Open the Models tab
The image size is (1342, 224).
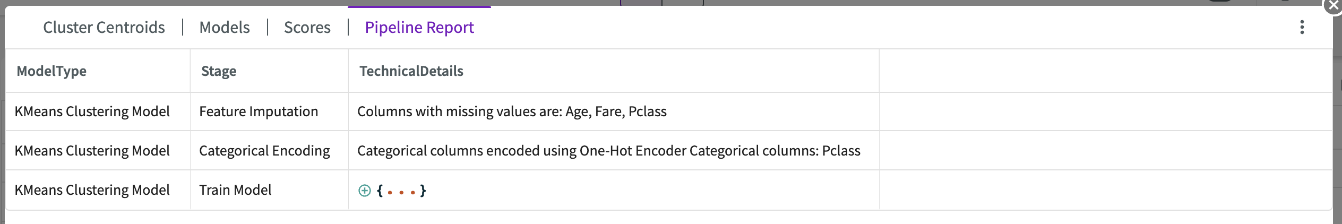click(x=225, y=27)
